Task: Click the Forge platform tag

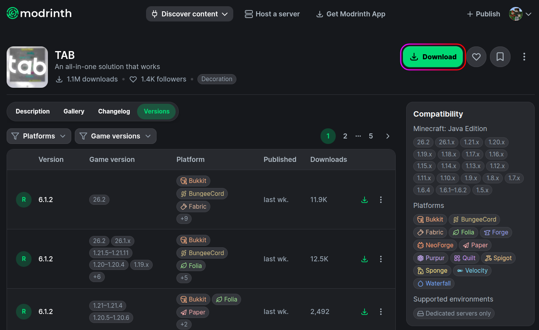Action: pos(496,232)
